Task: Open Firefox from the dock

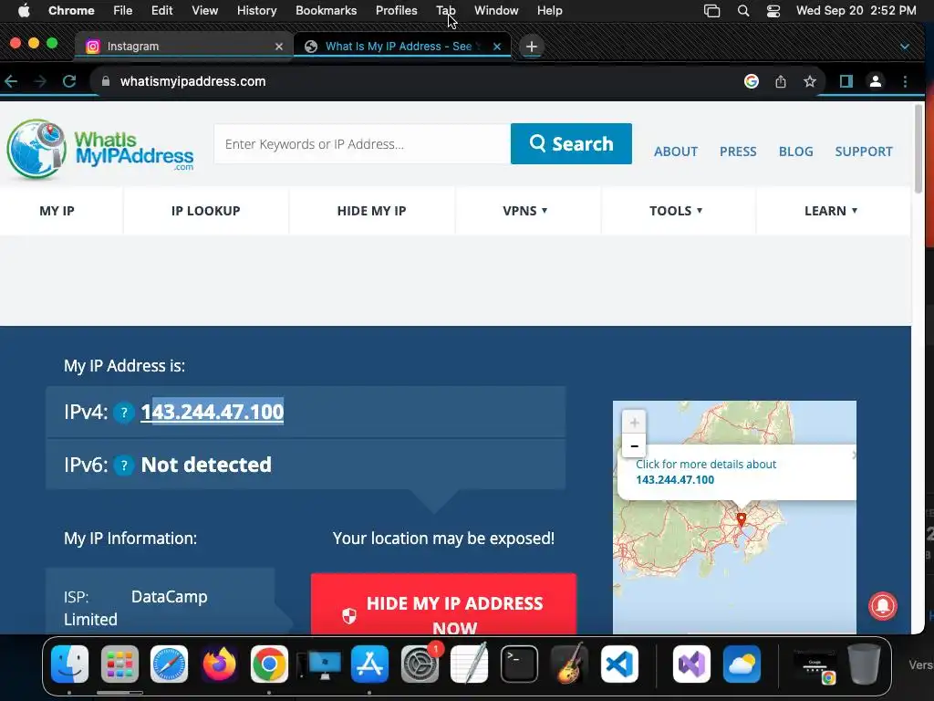Action: (219, 664)
